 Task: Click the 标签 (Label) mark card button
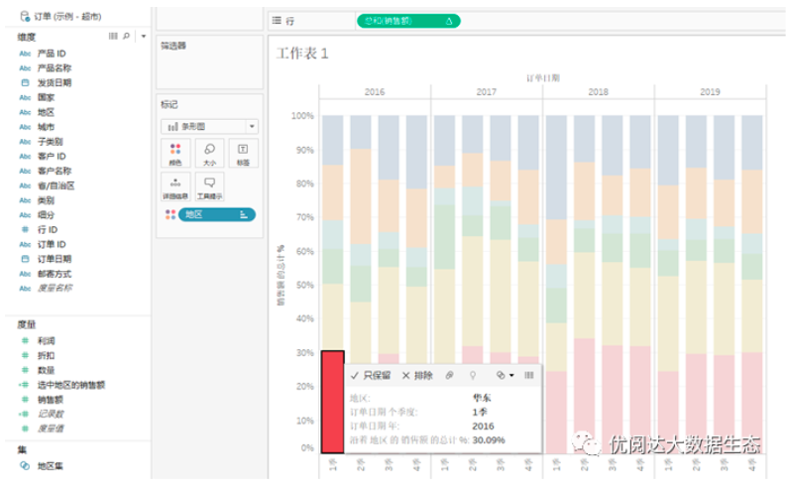243,154
